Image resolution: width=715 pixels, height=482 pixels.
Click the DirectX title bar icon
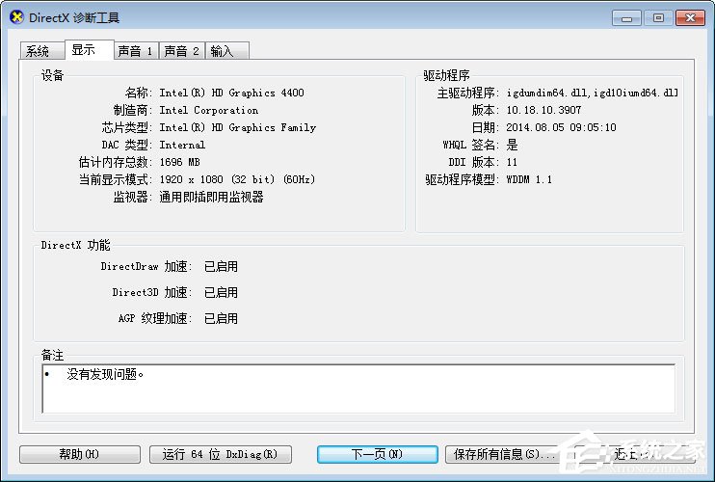(x=16, y=17)
